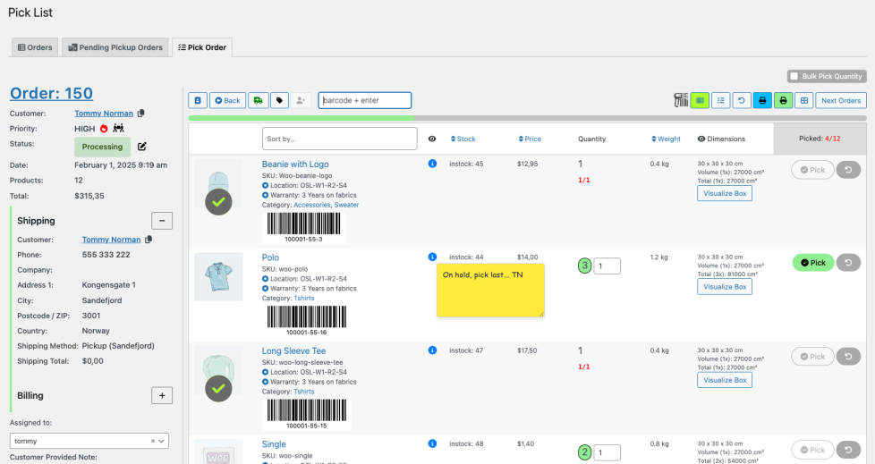Screen dimensions: 875x464
Task: Switch to the Orders tab
Action: 36,47
